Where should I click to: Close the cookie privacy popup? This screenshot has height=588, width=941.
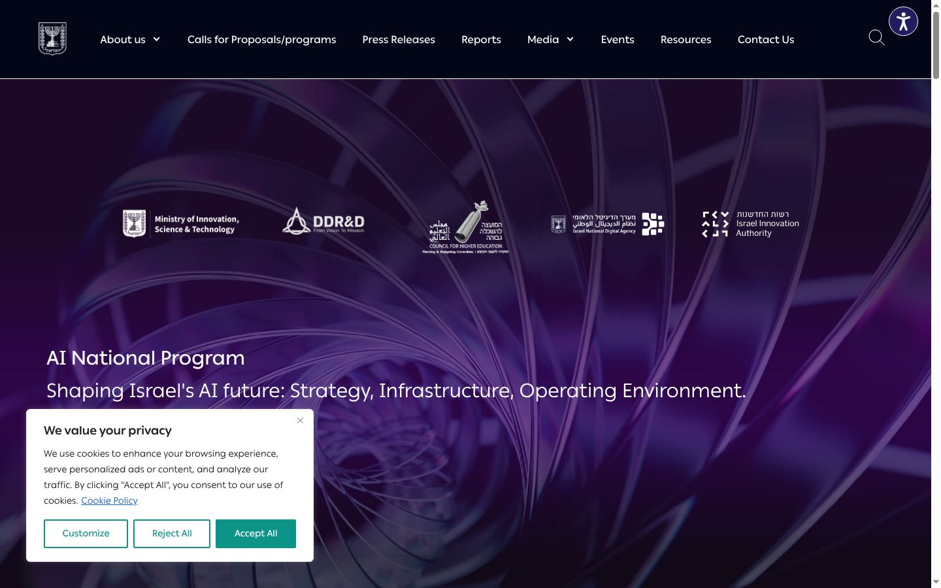pos(300,420)
